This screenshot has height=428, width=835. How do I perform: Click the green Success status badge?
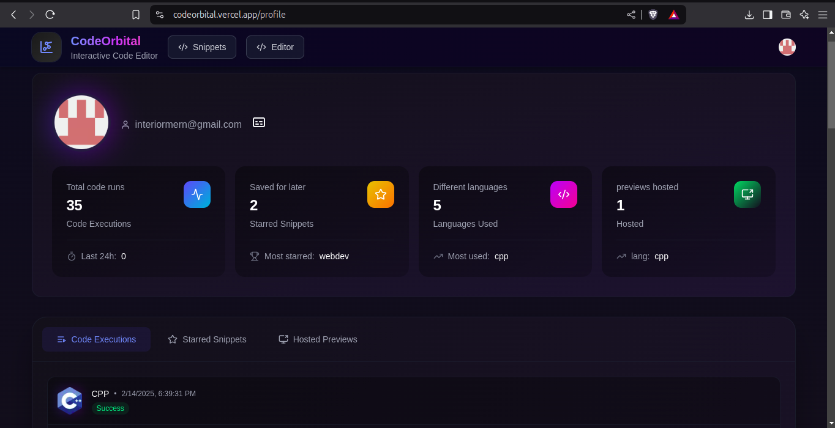[x=110, y=408]
